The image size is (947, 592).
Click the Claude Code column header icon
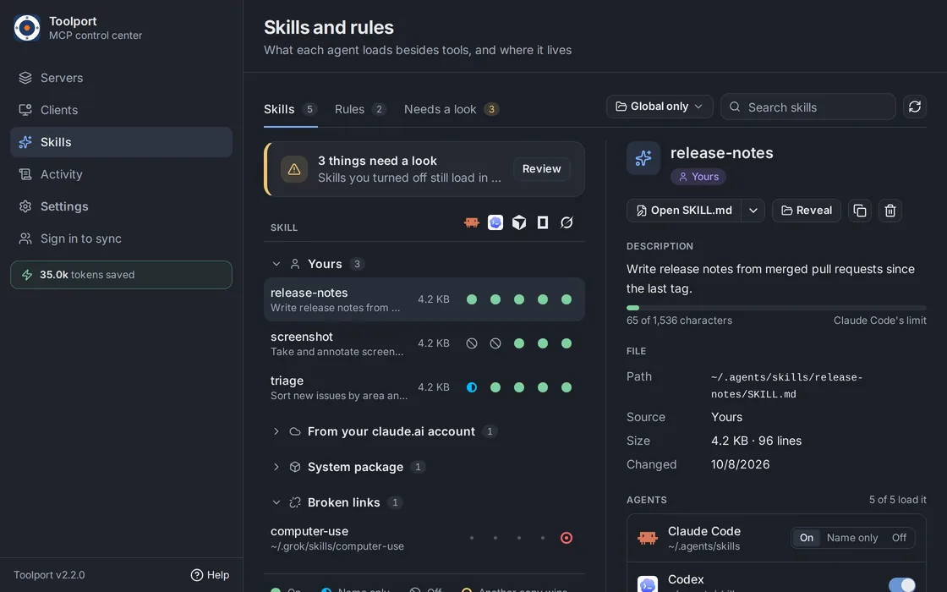pyautogui.click(x=472, y=223)
